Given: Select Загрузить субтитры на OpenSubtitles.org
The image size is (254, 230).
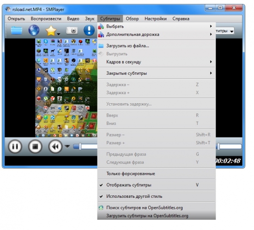Looking at the screenshot, I should (x=157, y=216).
